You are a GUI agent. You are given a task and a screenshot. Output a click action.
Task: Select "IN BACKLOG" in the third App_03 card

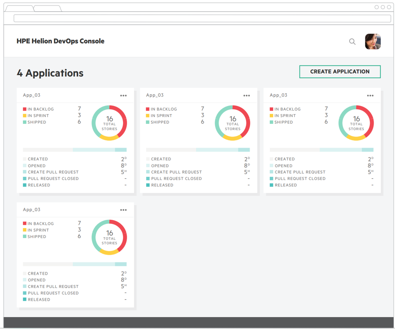288,109
